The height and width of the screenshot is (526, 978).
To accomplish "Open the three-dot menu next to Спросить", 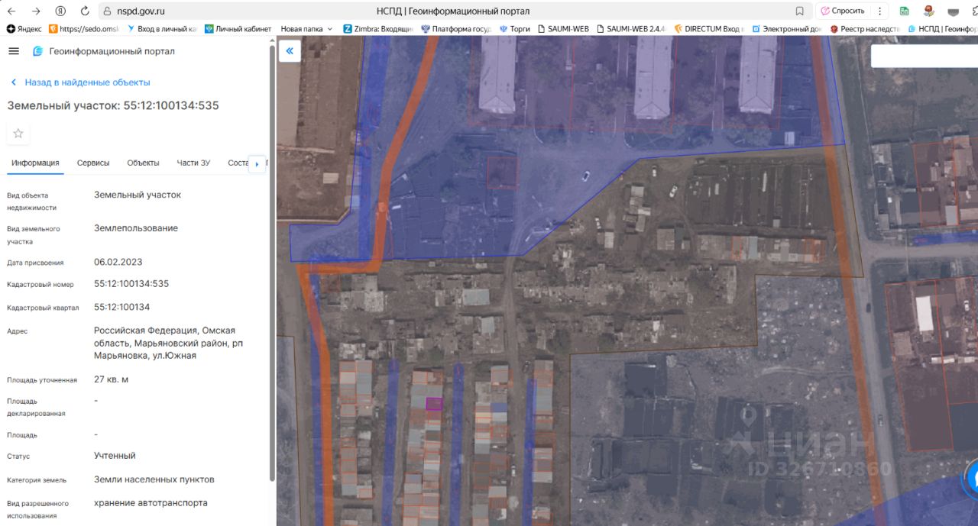I will tap(880, 11).
